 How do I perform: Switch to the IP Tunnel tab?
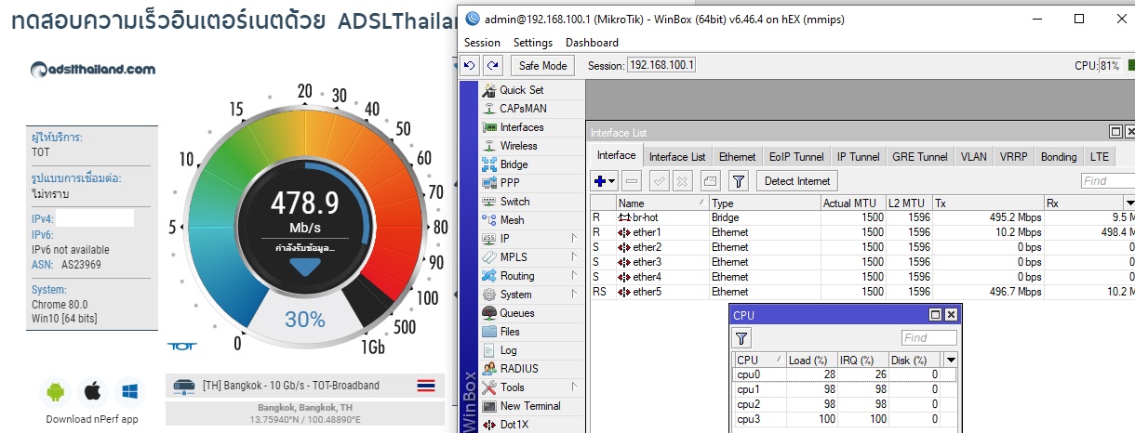858,157
